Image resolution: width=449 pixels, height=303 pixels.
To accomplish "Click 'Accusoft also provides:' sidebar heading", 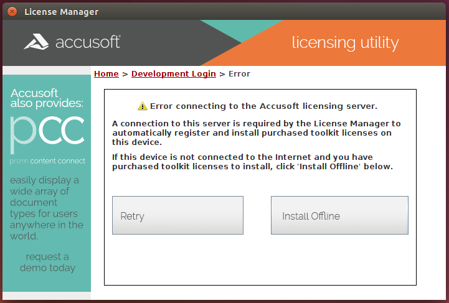I will [47, 98].
